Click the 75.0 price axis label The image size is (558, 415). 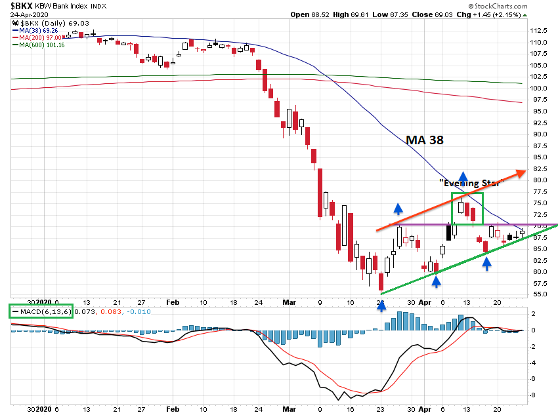[x=540, y=203]
